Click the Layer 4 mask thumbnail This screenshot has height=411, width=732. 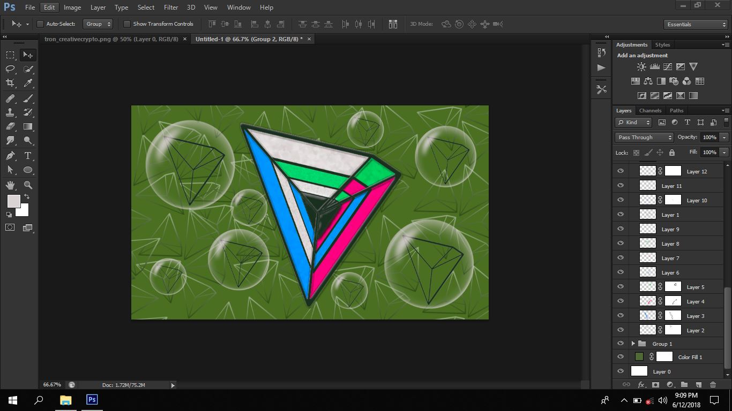coord(673,301)
